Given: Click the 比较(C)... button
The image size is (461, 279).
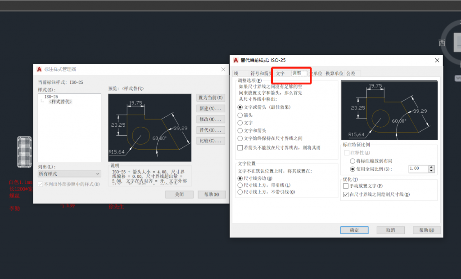Looking at the screenshot, I should tap(211, 141).
